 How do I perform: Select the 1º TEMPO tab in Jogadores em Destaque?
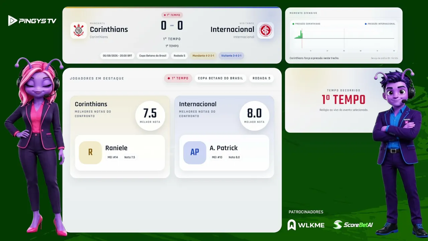pyautogui.click(x=178, y=78)
